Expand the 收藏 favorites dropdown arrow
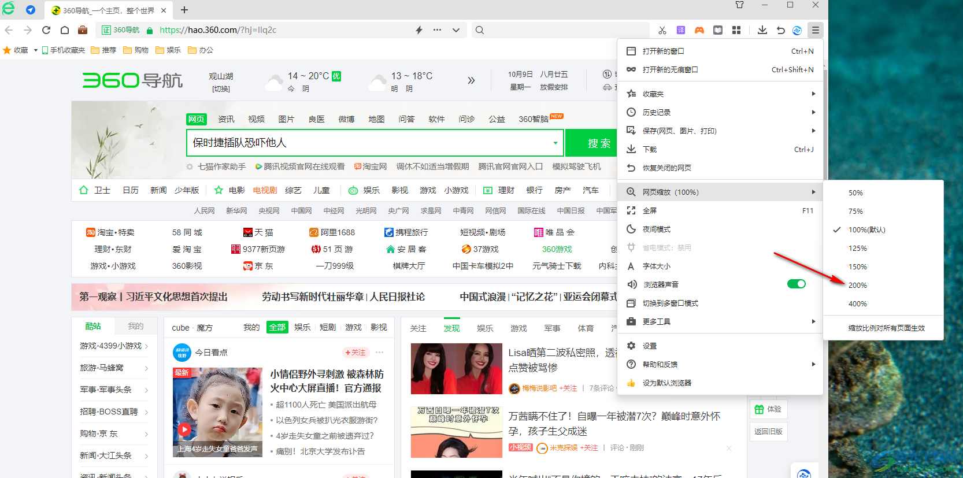The image size is (963, 478). (36, 50)
